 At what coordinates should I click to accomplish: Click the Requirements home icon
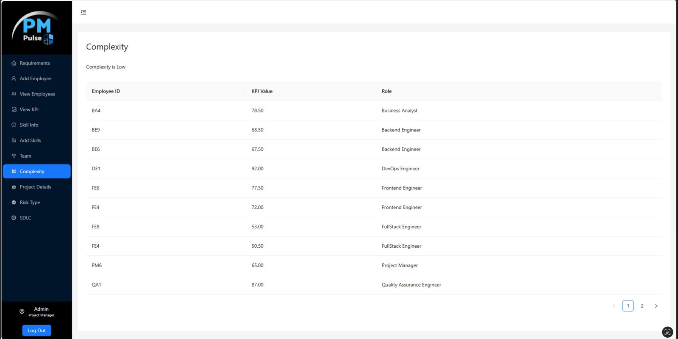(x=14, y=63)
